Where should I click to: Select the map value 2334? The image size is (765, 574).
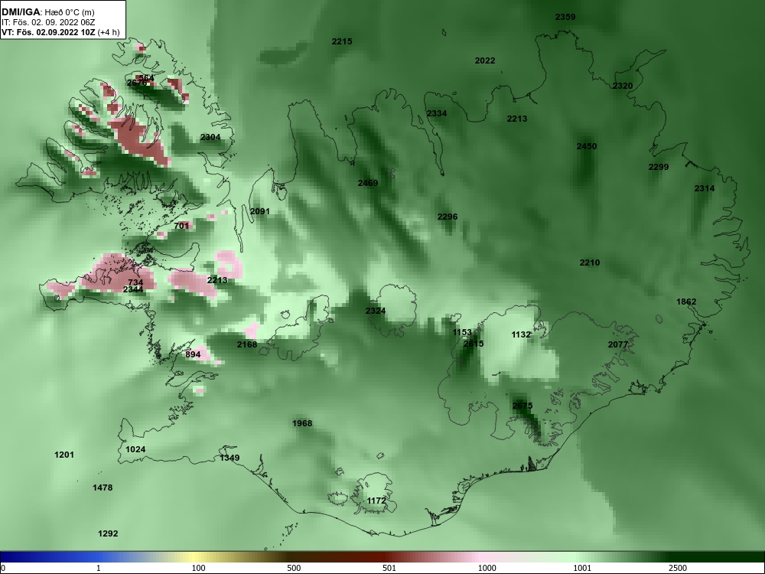pos(436,113)
